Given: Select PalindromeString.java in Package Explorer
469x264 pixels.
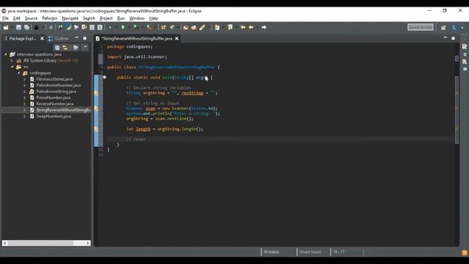Looking at the screenshot, I should (56, 92).
